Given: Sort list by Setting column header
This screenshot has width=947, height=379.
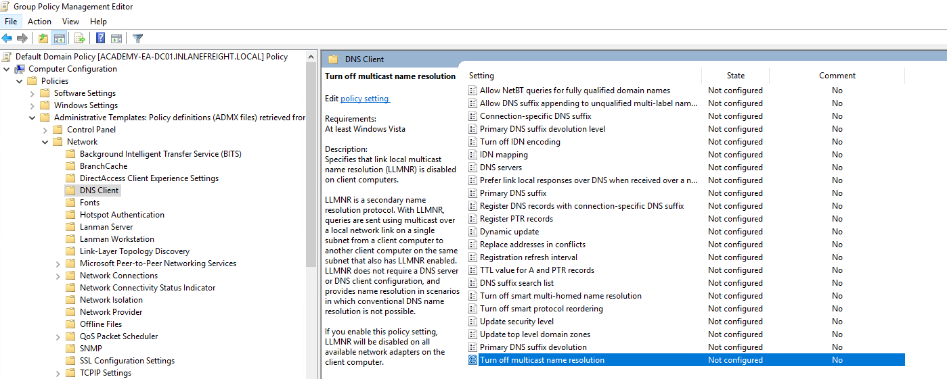Looking at the screenshot, I should pyautogui.click(x=481, y=76).
